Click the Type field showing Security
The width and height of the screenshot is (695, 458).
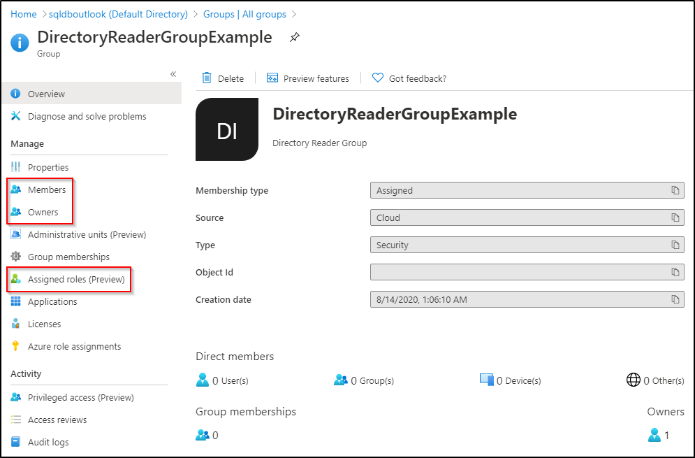(527, 245)
